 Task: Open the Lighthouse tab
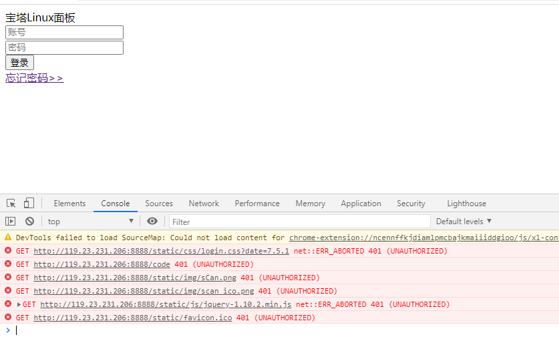(x=467, y=204)
